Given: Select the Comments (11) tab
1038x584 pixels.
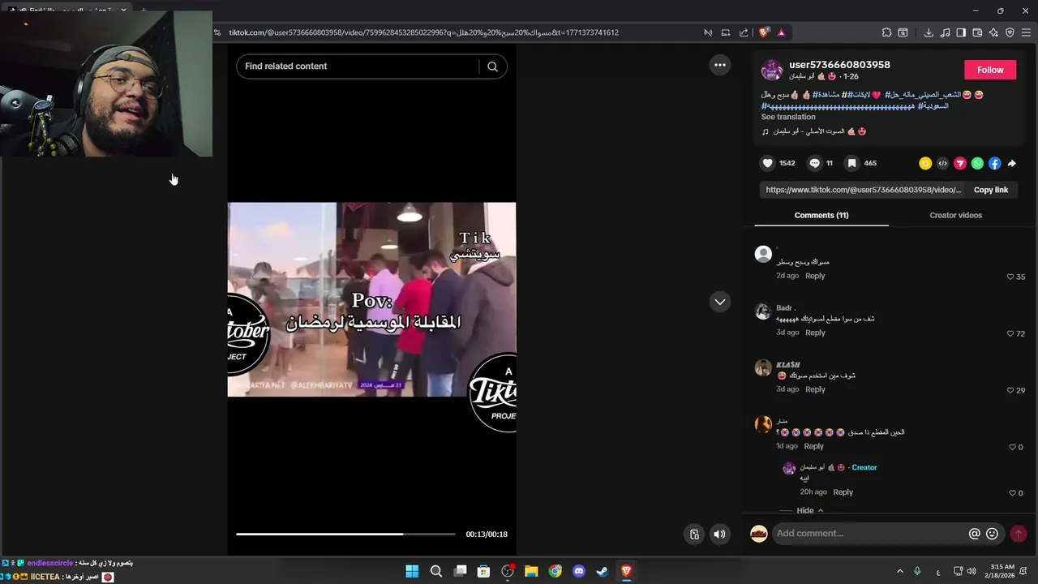Looking at the screenshot, I should 821,215.
